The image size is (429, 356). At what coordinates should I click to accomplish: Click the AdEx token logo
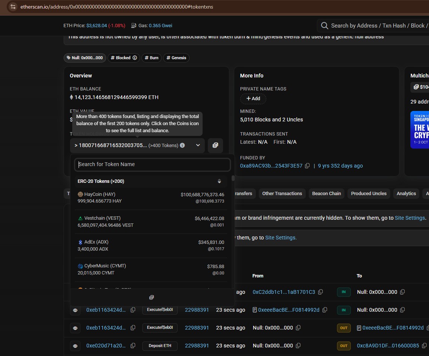pyautogui.click(x=80, y=242)
